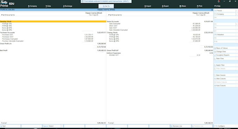Expand arrow next to F3: Company
The height and width of the screenshot is (129, 238).
(x=237, y=14)
